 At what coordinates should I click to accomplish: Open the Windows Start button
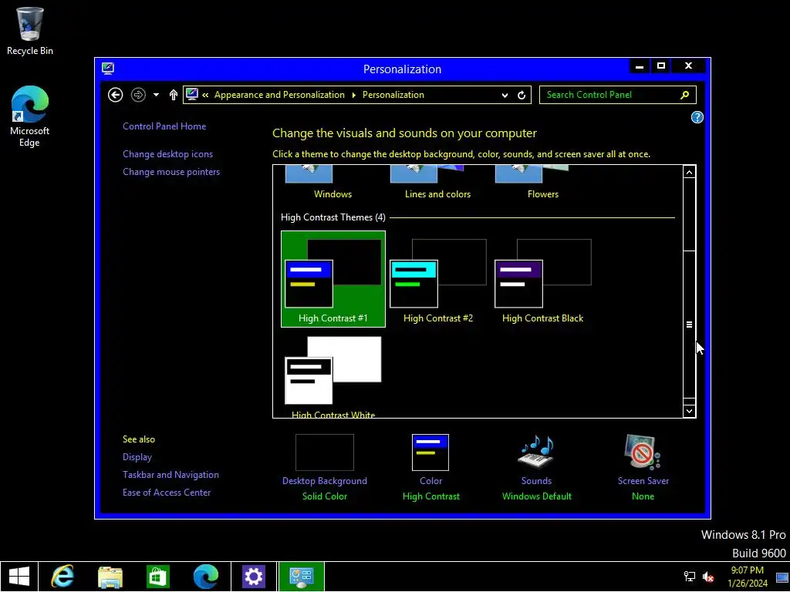pyautogui.click(x=19, y=577)
